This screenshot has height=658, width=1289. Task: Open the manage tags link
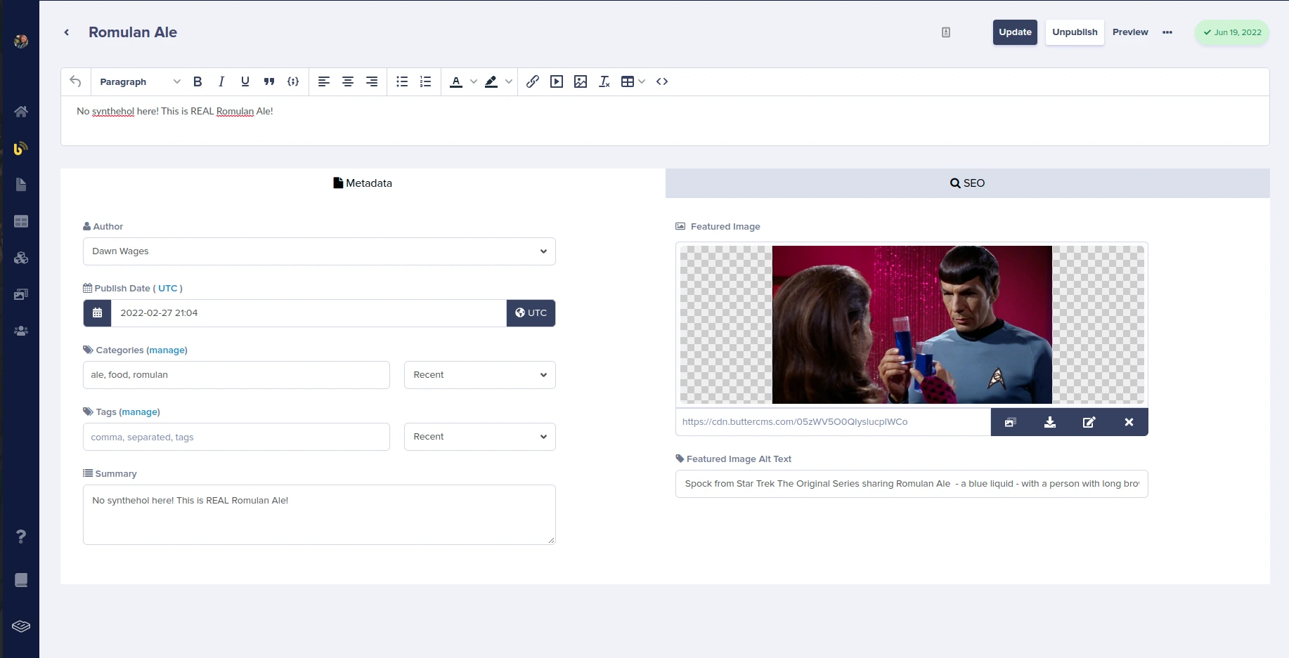139,412
